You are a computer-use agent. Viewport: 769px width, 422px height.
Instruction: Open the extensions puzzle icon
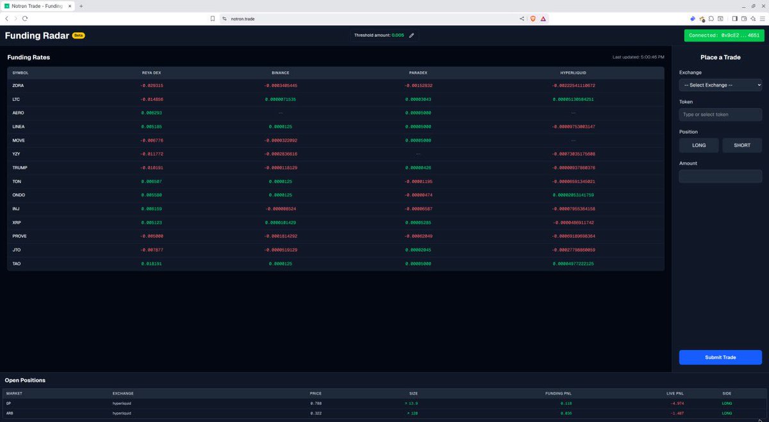(x=711, y=19)
